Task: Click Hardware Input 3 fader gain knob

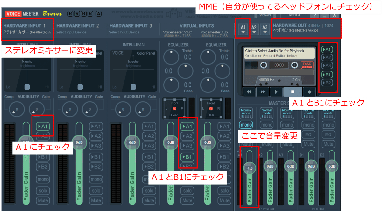Action: pos(133,142)
